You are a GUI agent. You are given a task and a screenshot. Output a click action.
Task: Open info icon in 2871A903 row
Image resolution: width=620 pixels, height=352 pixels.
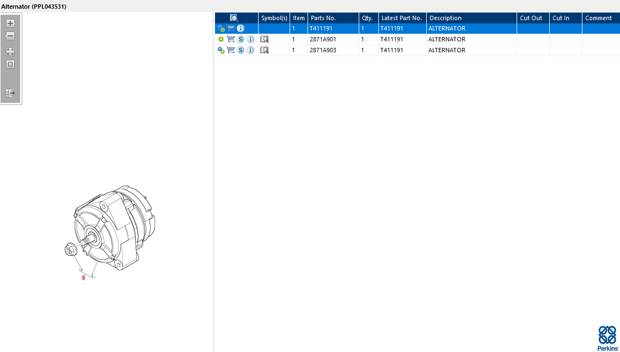(250, 50)
